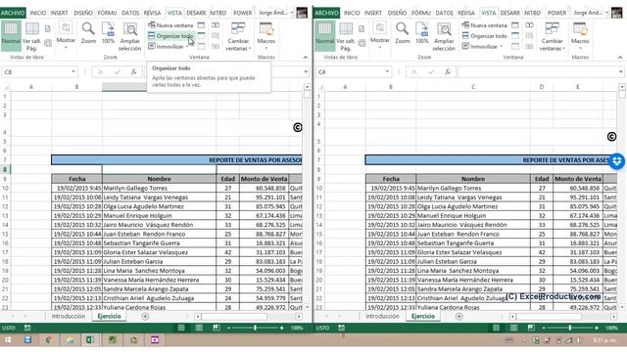Click Zoom magnifier in right window
The width and height of the screenshot is (627, 352).
[x=403, y=33]
